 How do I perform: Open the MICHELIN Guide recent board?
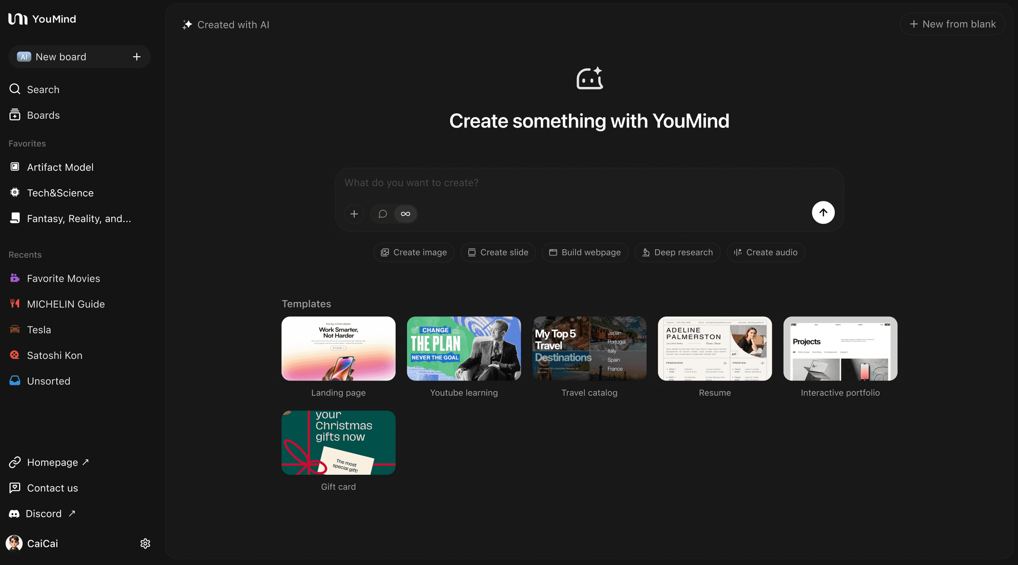pos(66,304)
